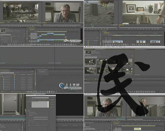Click the preview thumbnail atop icon-view Project panel

88,52
